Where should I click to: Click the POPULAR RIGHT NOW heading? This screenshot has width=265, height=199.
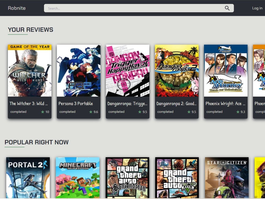tap(37, 142)
